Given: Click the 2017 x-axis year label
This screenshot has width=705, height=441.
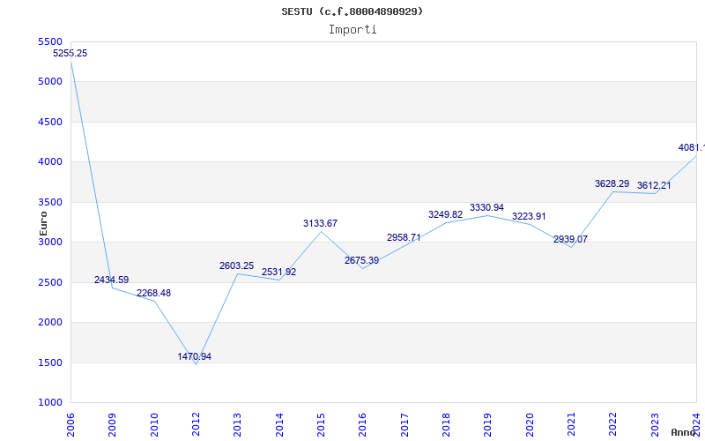Looking at the screenshot, I should (x=404, y=425).
